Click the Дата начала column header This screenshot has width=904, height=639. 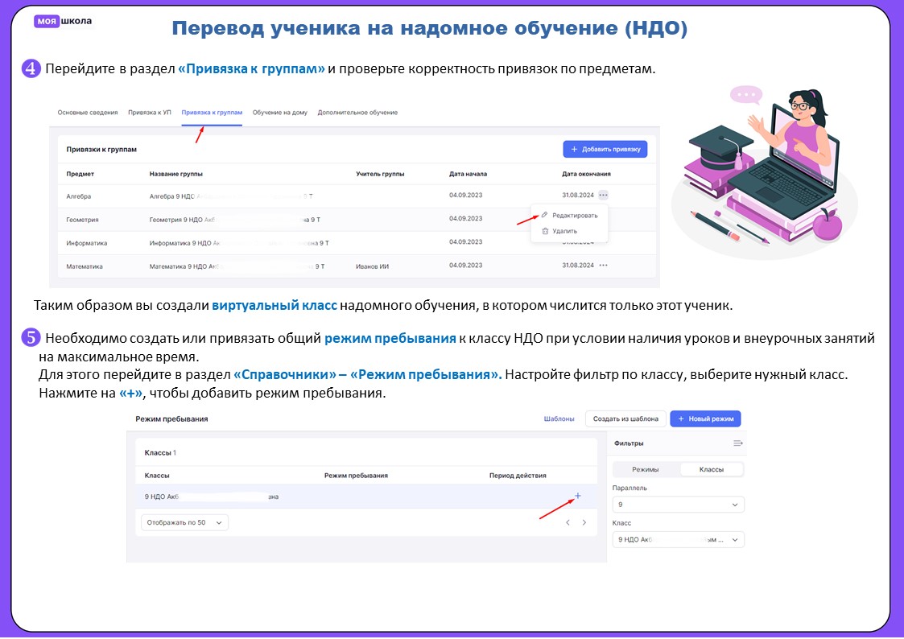(469, 174)
